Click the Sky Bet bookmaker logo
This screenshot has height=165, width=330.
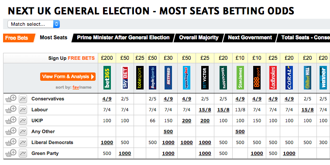tap(125, 78)
